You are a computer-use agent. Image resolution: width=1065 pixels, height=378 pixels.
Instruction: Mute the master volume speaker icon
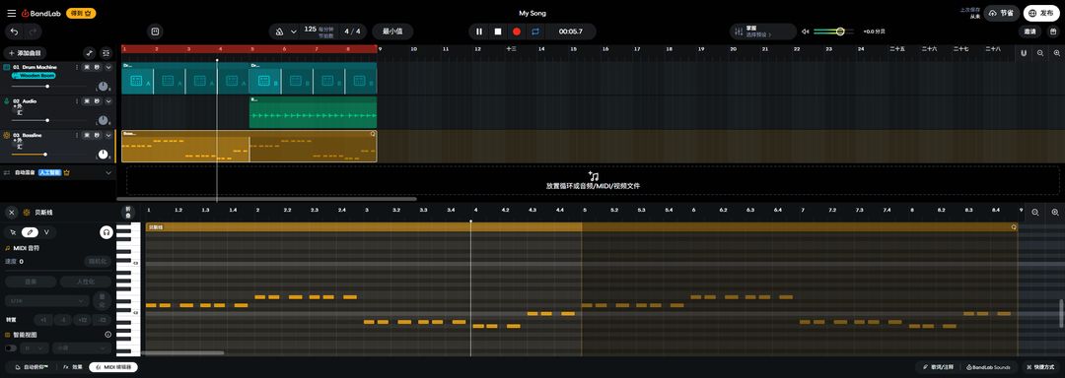pos(805,31)
